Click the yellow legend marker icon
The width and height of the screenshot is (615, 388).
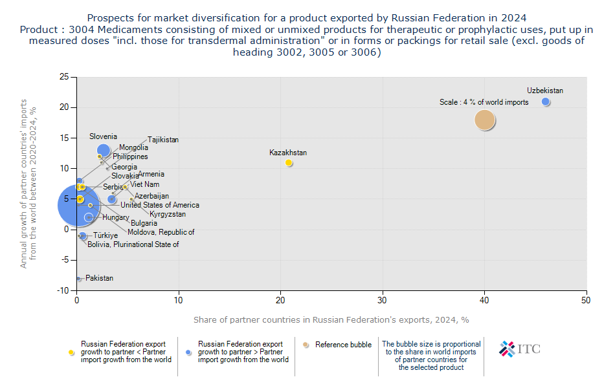coord(72,352)
